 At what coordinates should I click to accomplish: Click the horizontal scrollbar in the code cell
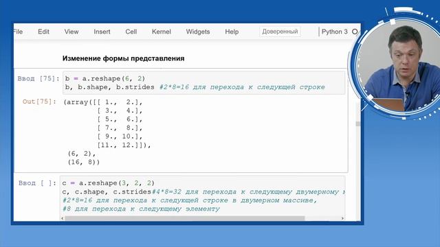tap(185, 218)
